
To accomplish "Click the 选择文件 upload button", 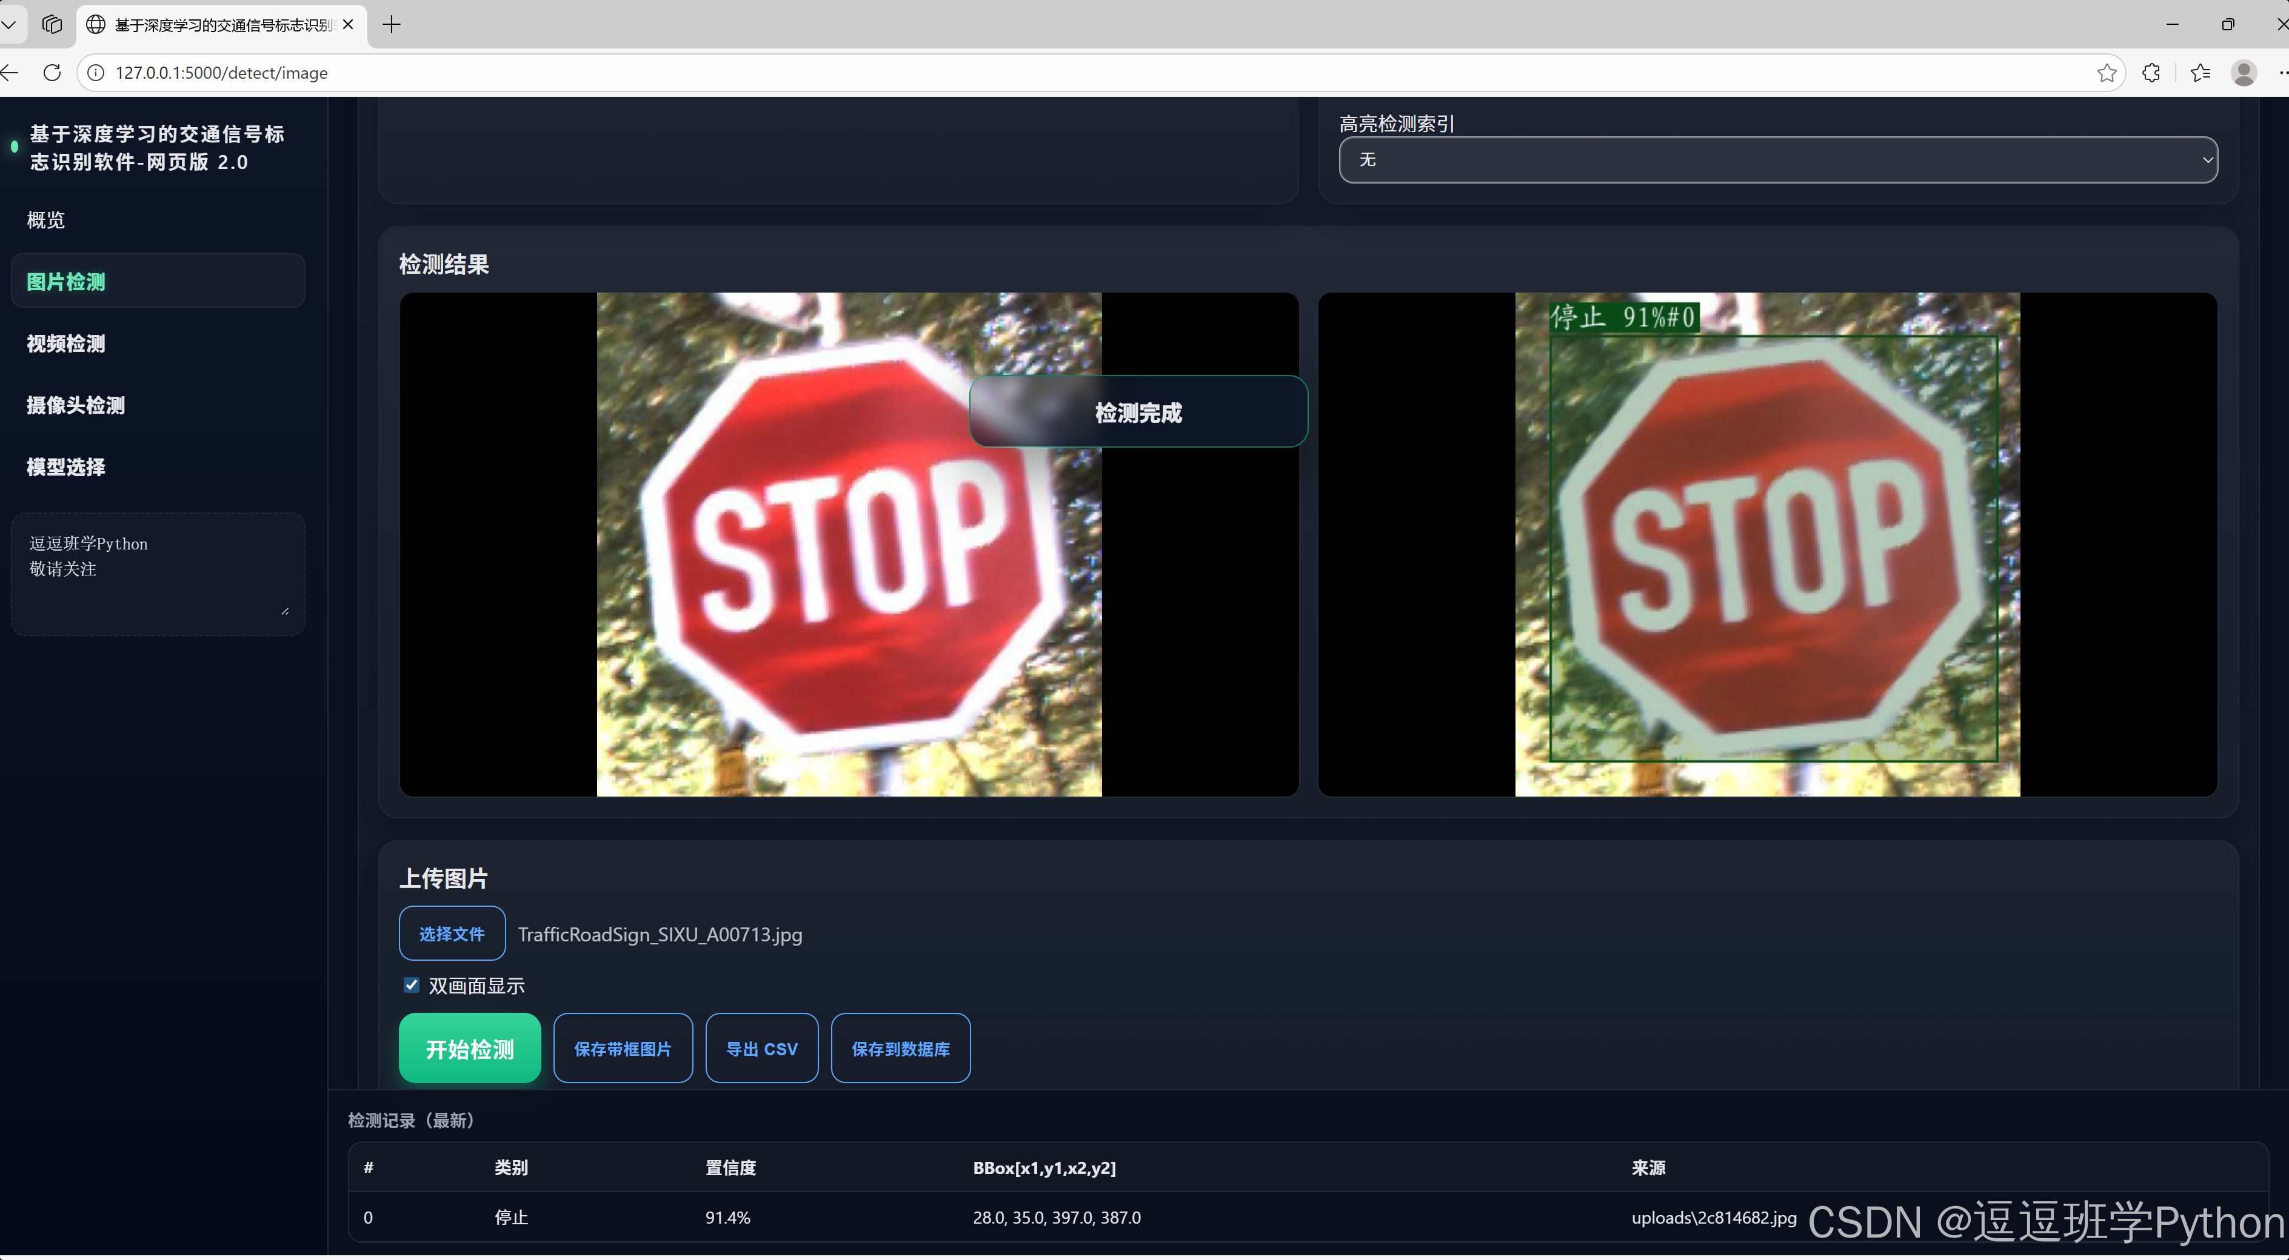I will (x=452, y=933).
